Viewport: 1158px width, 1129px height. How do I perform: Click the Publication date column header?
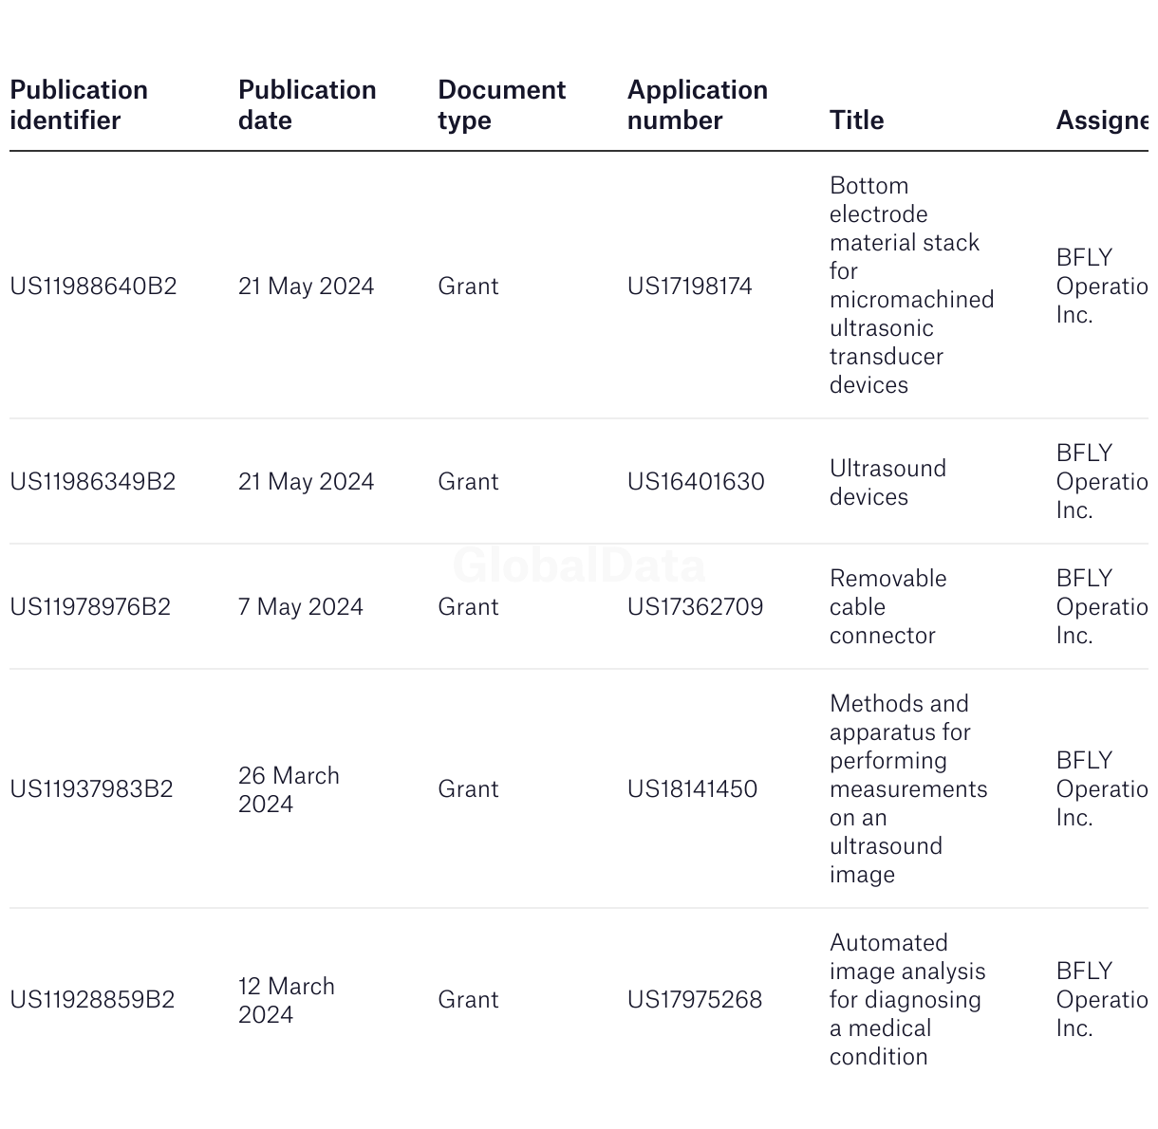tap(307, 104)
